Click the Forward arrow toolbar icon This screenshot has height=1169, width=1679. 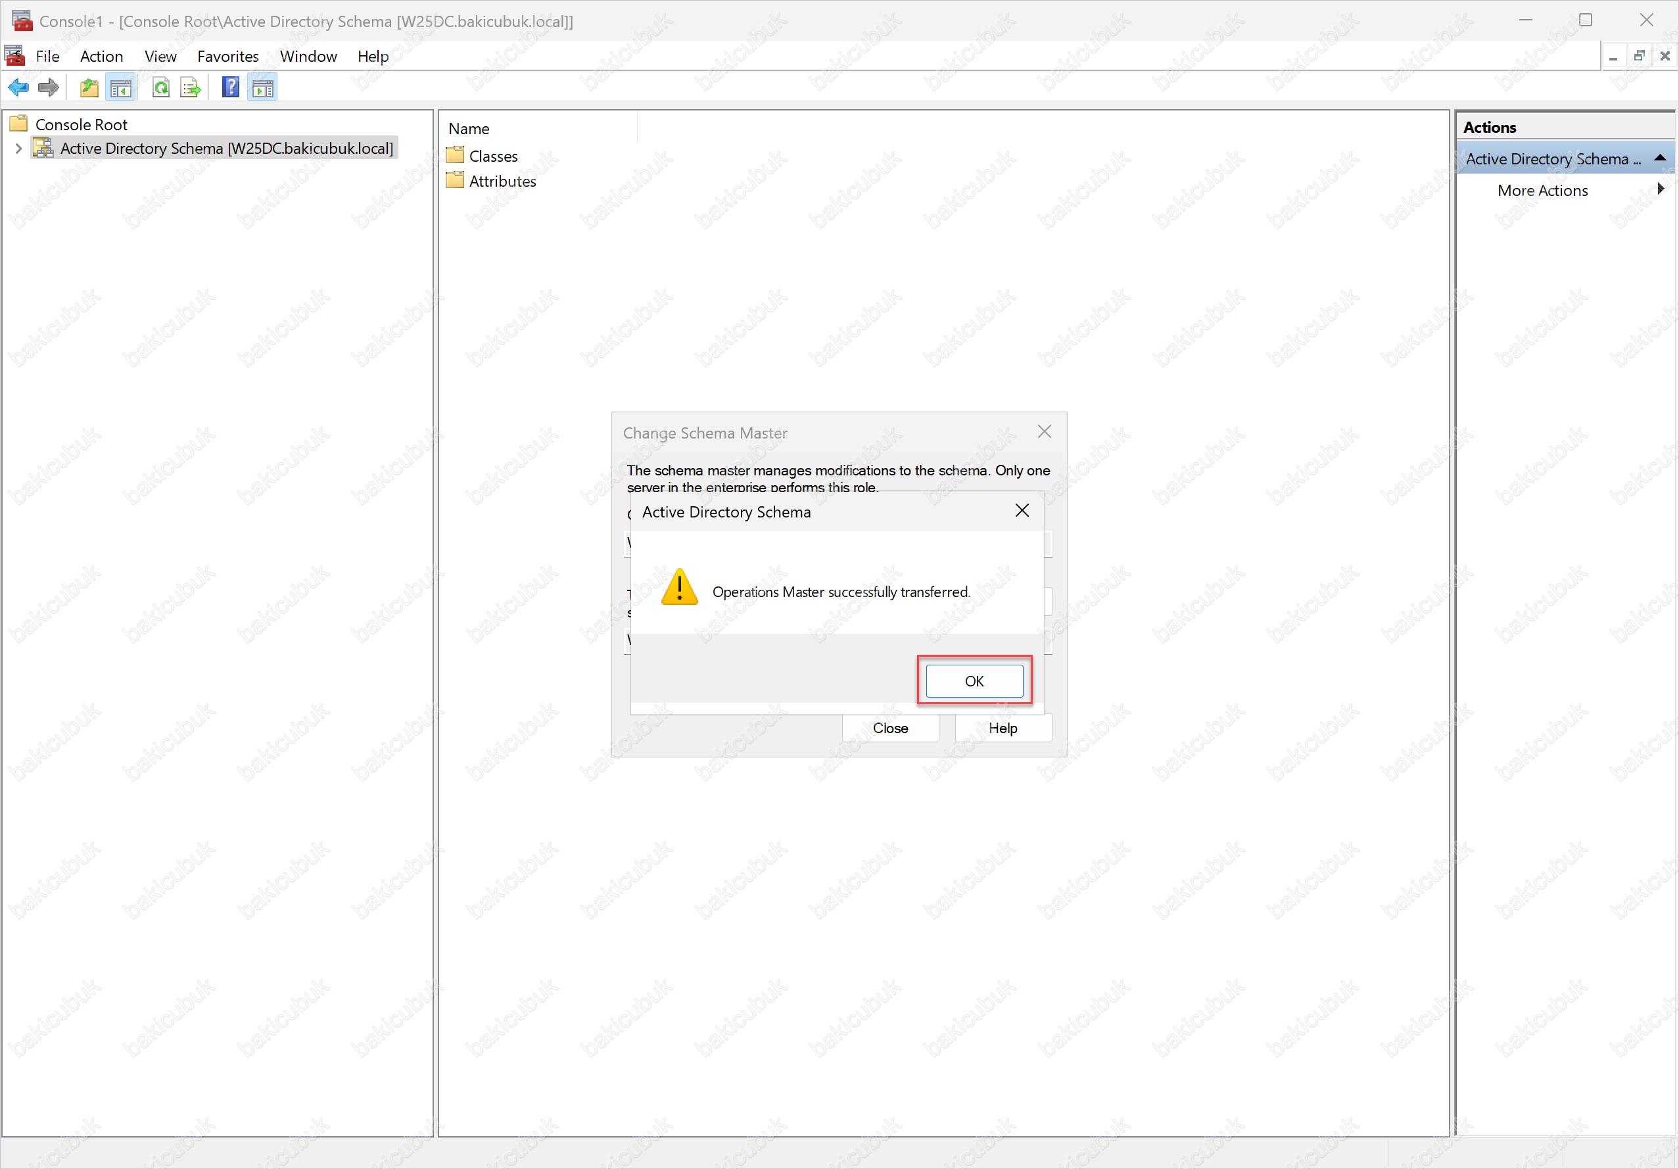[48, 88]
